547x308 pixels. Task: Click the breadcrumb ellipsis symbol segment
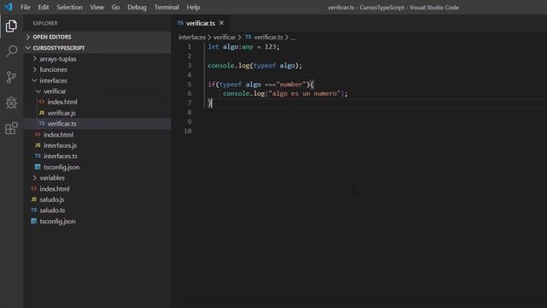293,38
